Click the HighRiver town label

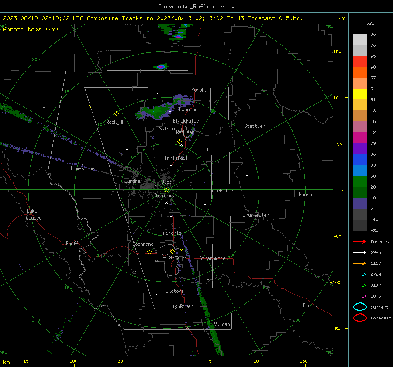pyautogui.click(x=181, y=306)
